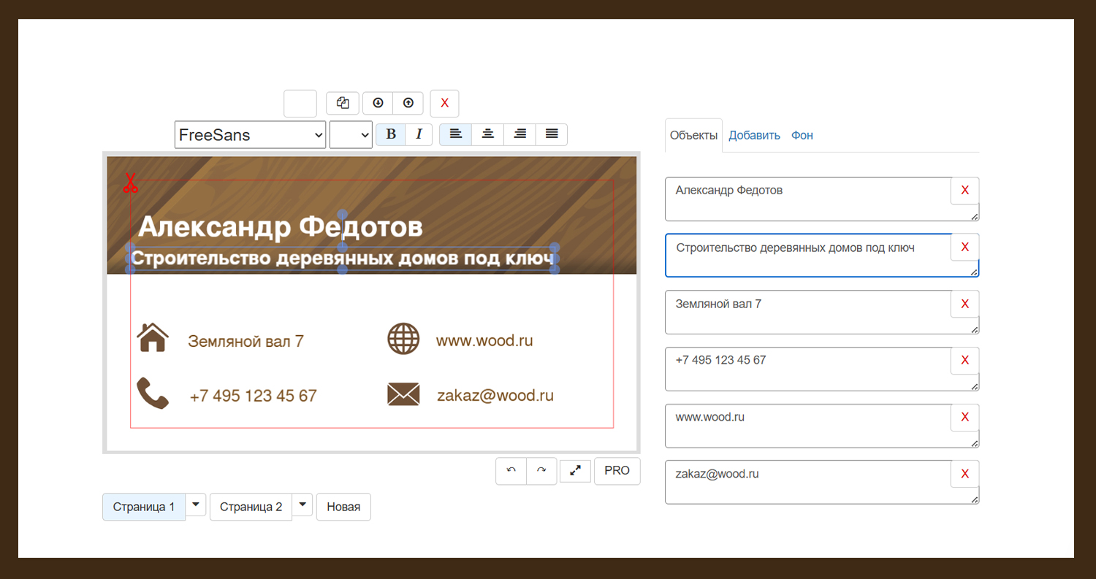Image resolution: width=1096 pixels, height=579 pixels.
Task: Click the undo arrow button
Action: [x=511, y=471]
